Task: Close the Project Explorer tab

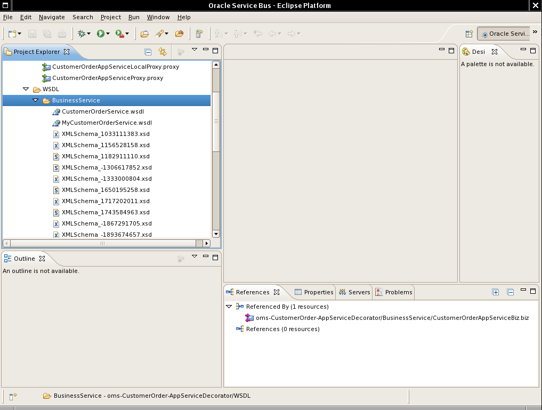Action: tap(67, 52)
